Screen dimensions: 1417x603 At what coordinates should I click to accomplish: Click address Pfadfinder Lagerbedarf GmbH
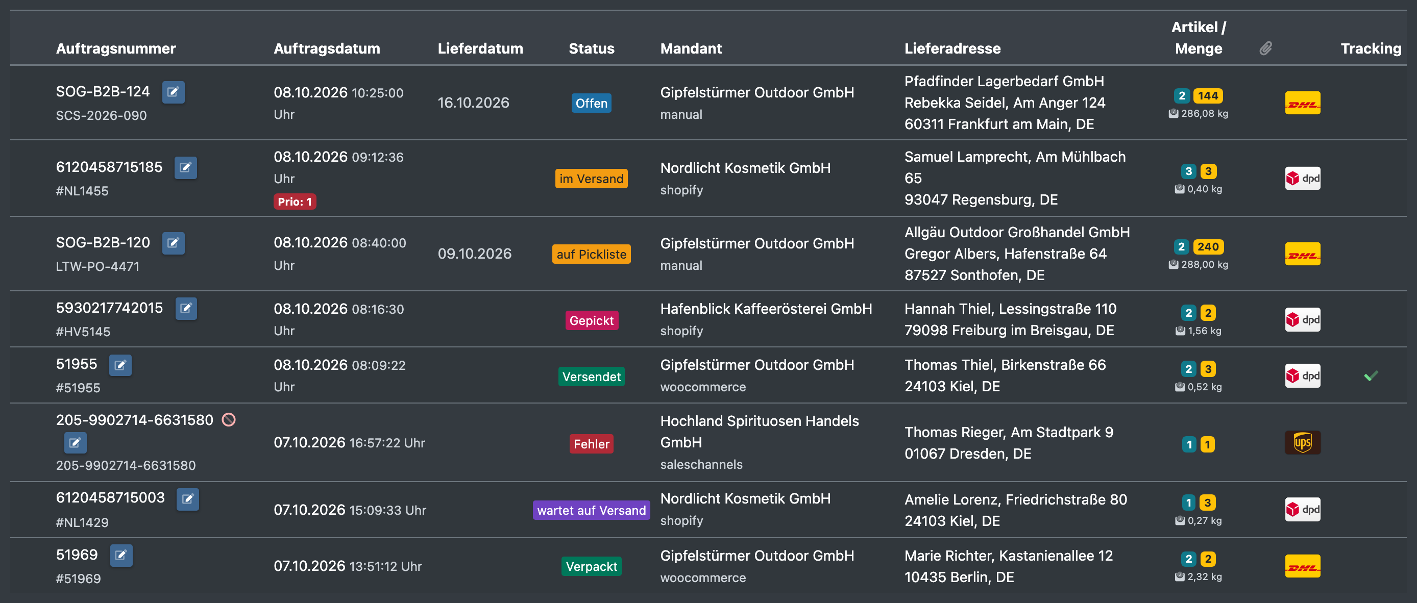(x=1004, y=81)
